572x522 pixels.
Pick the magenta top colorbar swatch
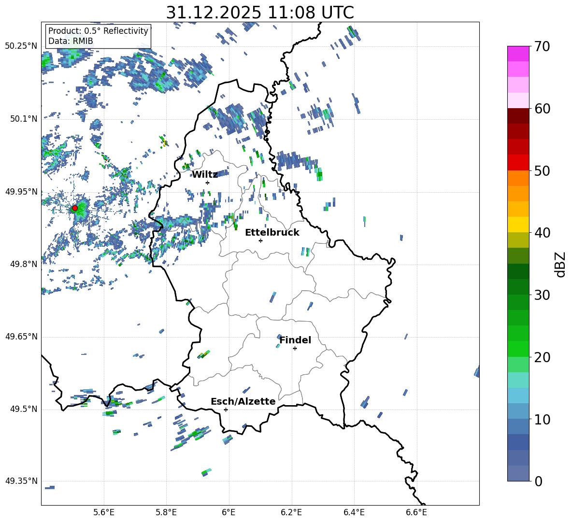pyautogui.click(x=518, y=54)
